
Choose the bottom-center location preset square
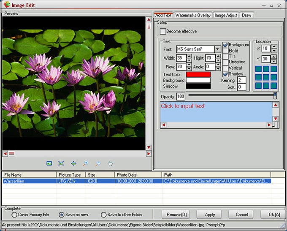(x=266, y=86)
